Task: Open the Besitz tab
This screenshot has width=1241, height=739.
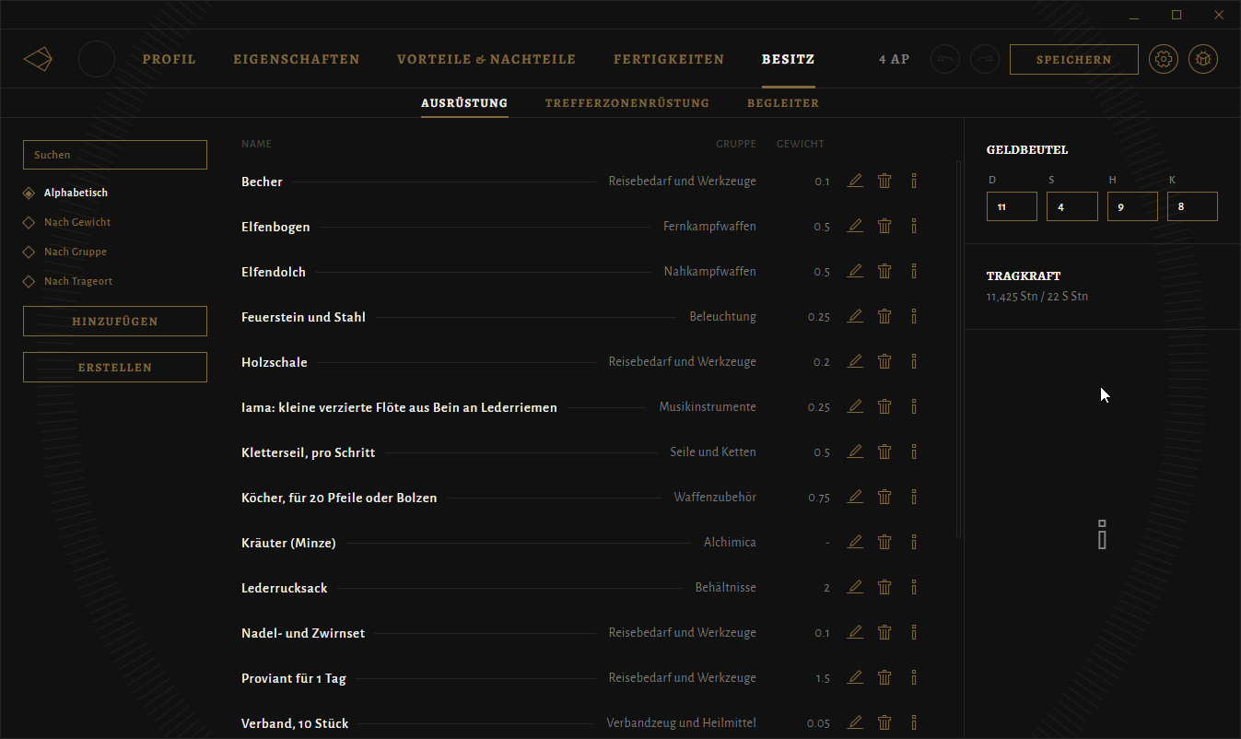Action: click(788, 59)
